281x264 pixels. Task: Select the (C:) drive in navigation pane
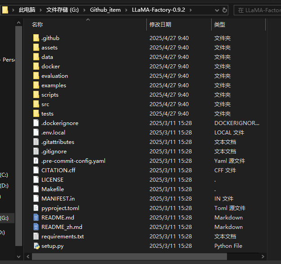point(4,175)
